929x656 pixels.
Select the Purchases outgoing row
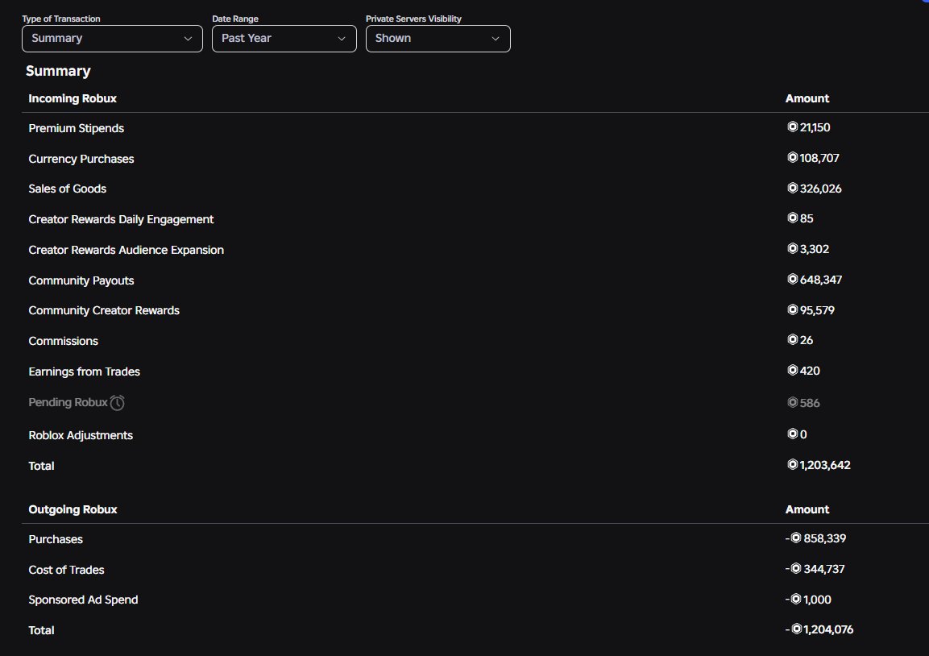pos(475,539)
